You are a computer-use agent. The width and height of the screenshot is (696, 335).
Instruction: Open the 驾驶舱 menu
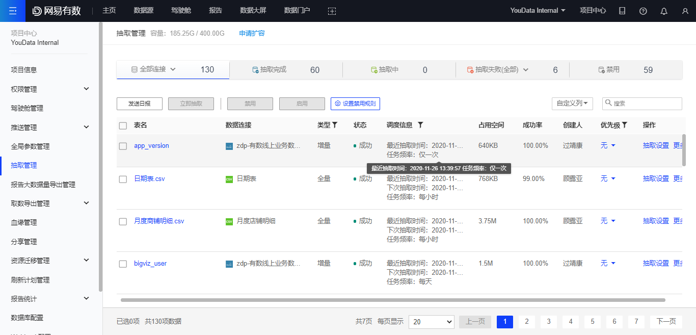pyautogui.click(x=181, y=11)
